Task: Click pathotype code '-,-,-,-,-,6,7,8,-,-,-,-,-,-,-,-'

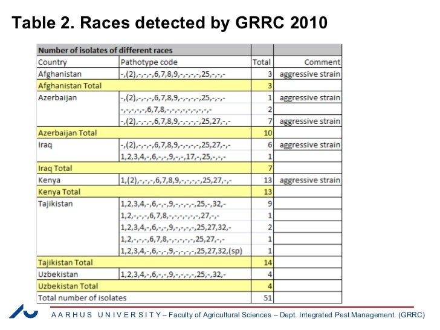Action: [x=166, y=109]
